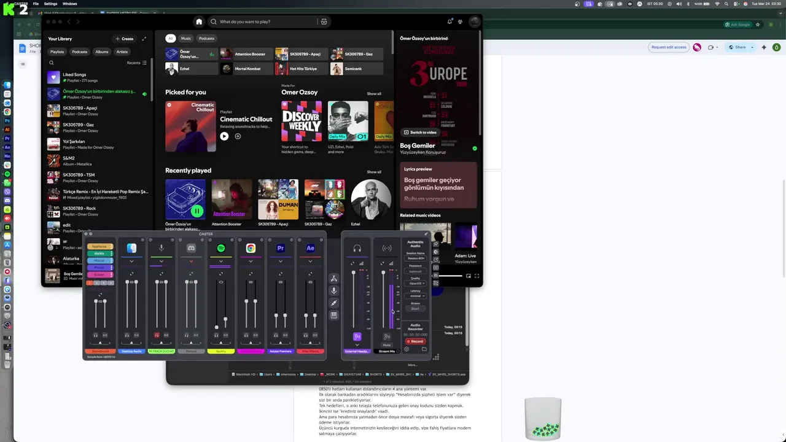Screen dimensions: 786x442
Task: Play the Cinematic Chillout playlist
Action: [x=224, y=136]
